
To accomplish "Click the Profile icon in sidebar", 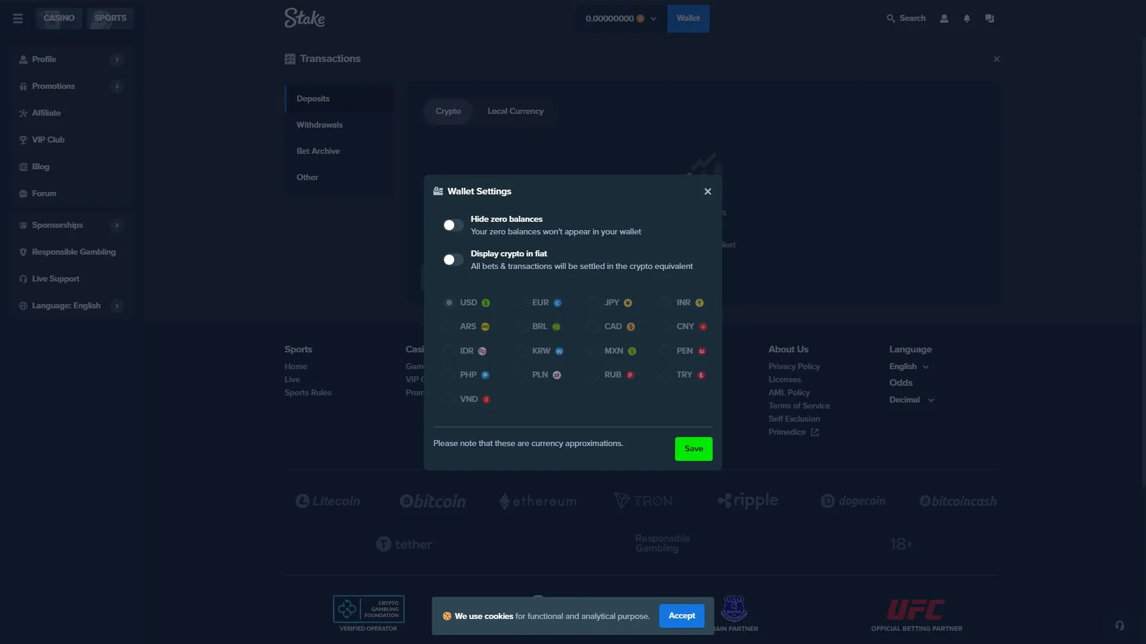I will 23,60.
